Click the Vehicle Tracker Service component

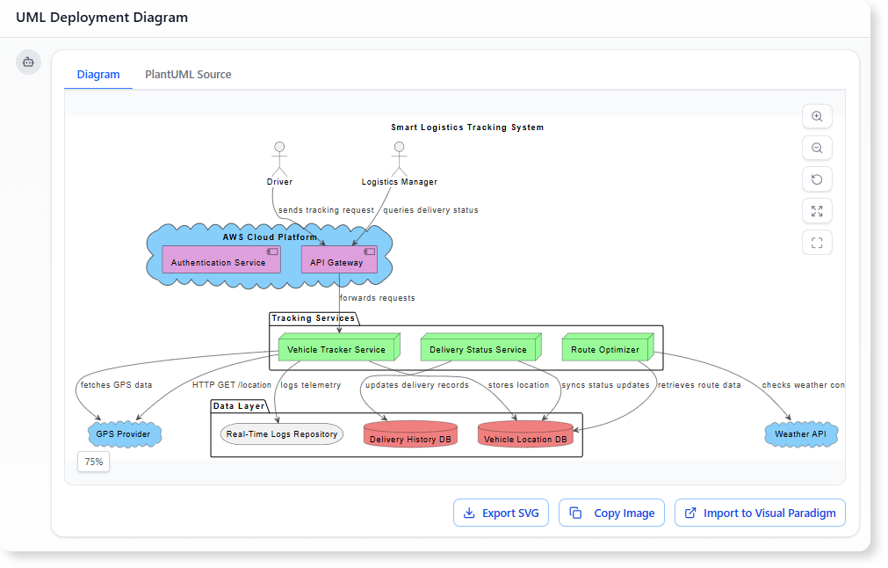pyautogui.click(x=336, y=348)
